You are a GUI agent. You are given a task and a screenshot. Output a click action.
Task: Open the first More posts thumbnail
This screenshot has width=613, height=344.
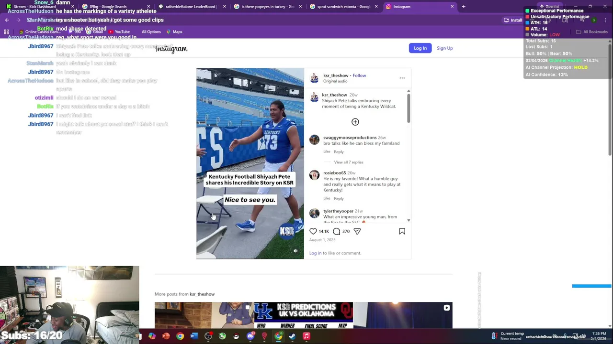(204, 315)
